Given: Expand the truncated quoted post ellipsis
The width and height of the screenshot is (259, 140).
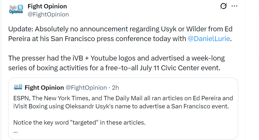Looking at the screenshot, I should pos(15,131).
